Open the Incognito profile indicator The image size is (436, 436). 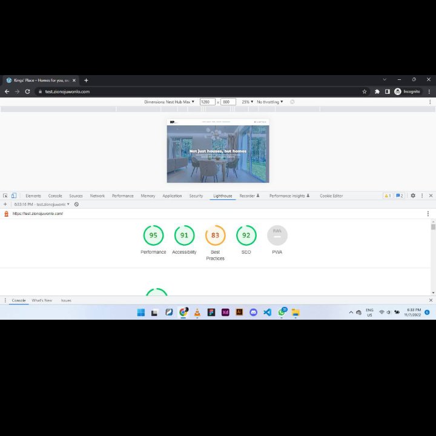pos(408,91)
